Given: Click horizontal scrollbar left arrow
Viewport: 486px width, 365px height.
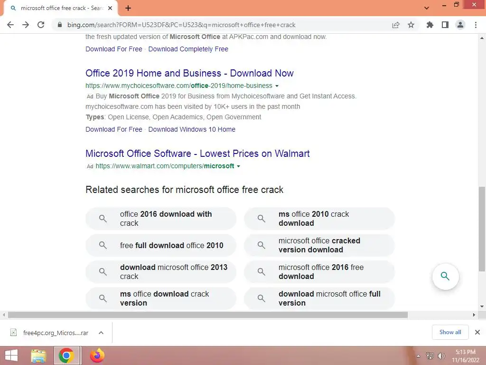Looking at the screenshot, I should tap(4, 315).
